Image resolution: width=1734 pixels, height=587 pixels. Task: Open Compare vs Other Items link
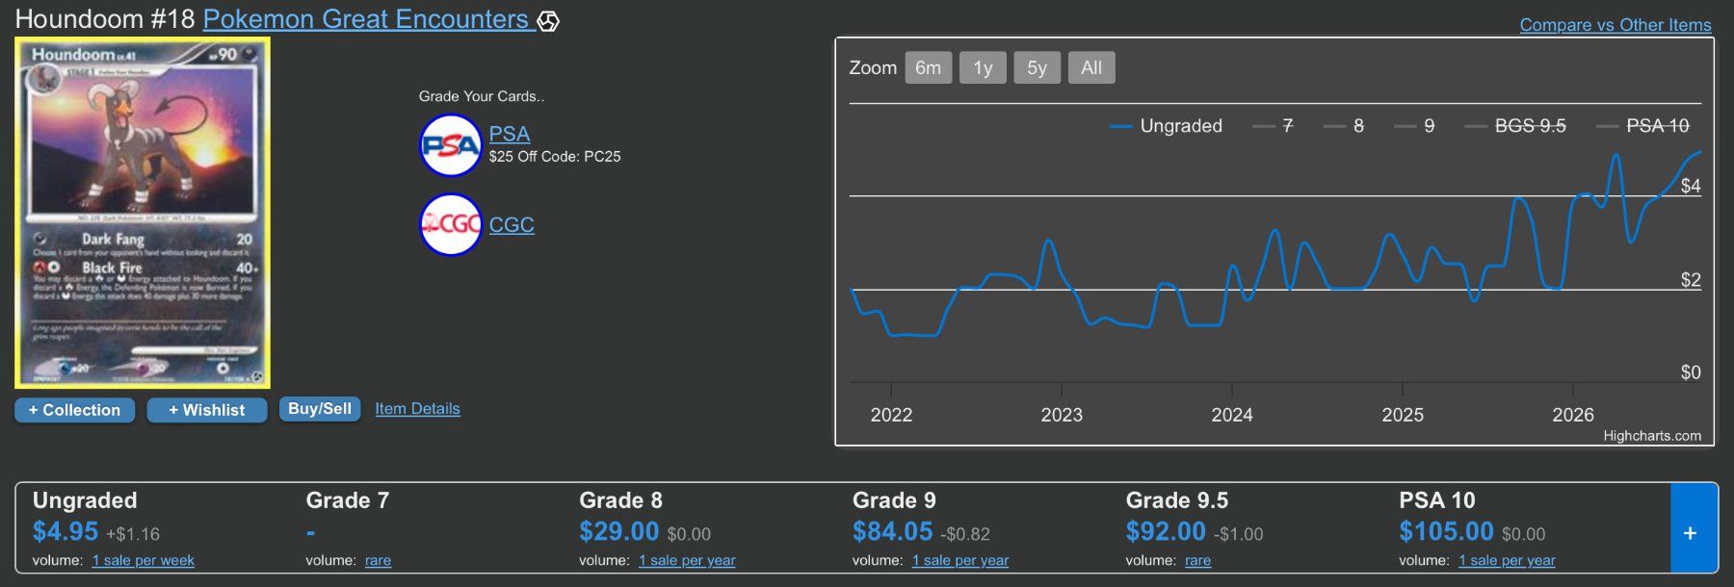(1616, 25)
